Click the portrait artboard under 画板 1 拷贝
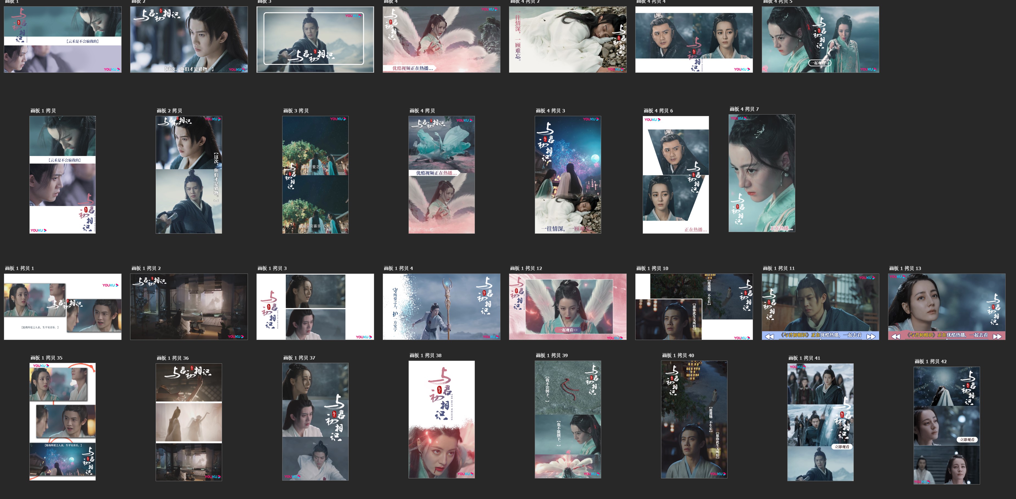The width and height of the screenshot is (1016, 499). [63, 175]
